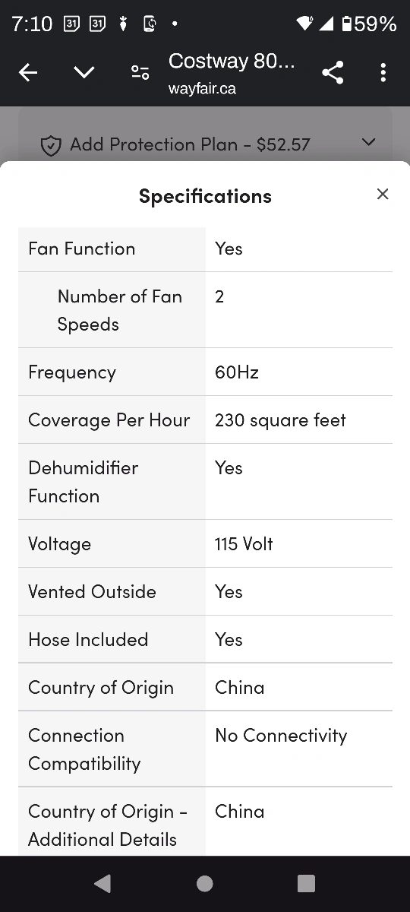This screenshot has width=410, height=912.
Task: Tap Android back navigation triangle
Action: pyautogui.click(x=102, y=883)
